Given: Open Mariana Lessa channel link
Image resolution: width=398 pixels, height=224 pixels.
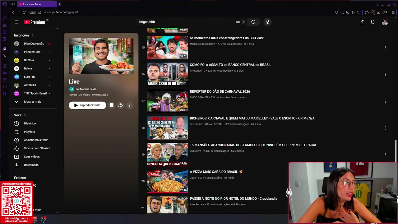Looking at the screenshot, I should 86,89.
